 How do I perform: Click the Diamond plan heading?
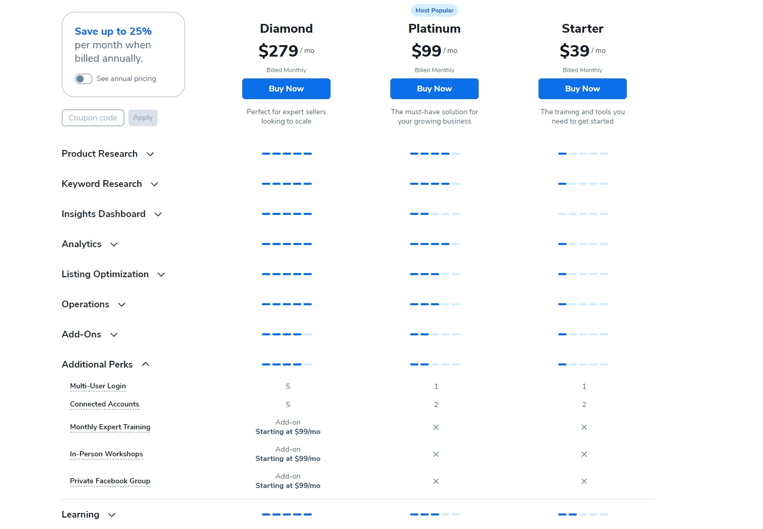click(x=286, y=29)
